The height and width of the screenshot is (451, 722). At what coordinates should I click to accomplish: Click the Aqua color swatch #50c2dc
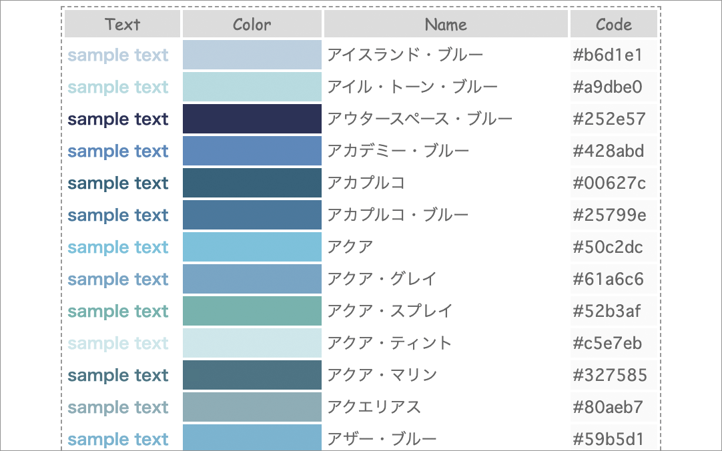(252, 247)
